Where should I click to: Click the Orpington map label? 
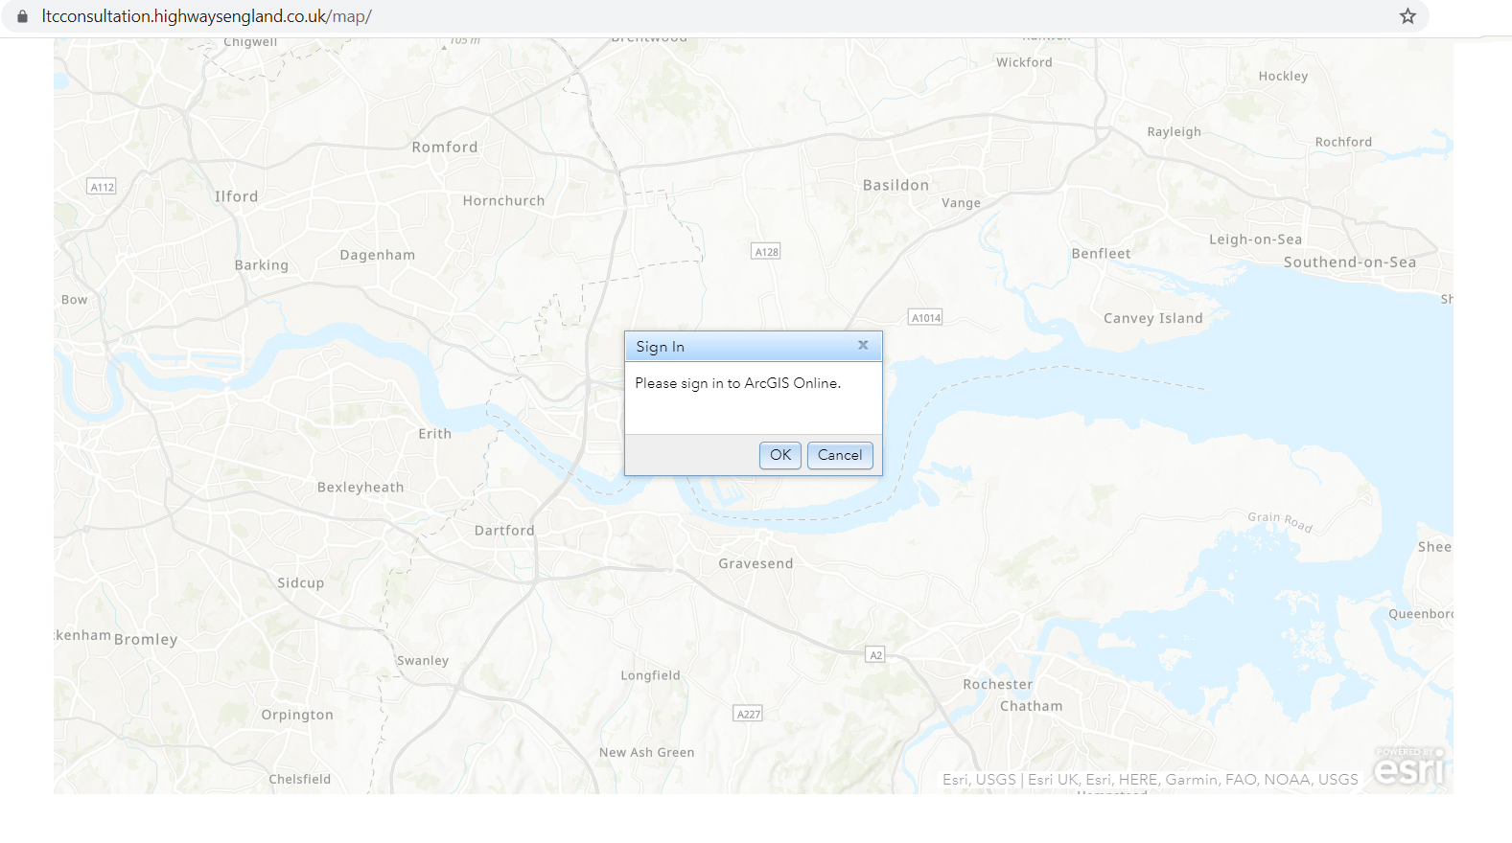[x=297, y=716]
